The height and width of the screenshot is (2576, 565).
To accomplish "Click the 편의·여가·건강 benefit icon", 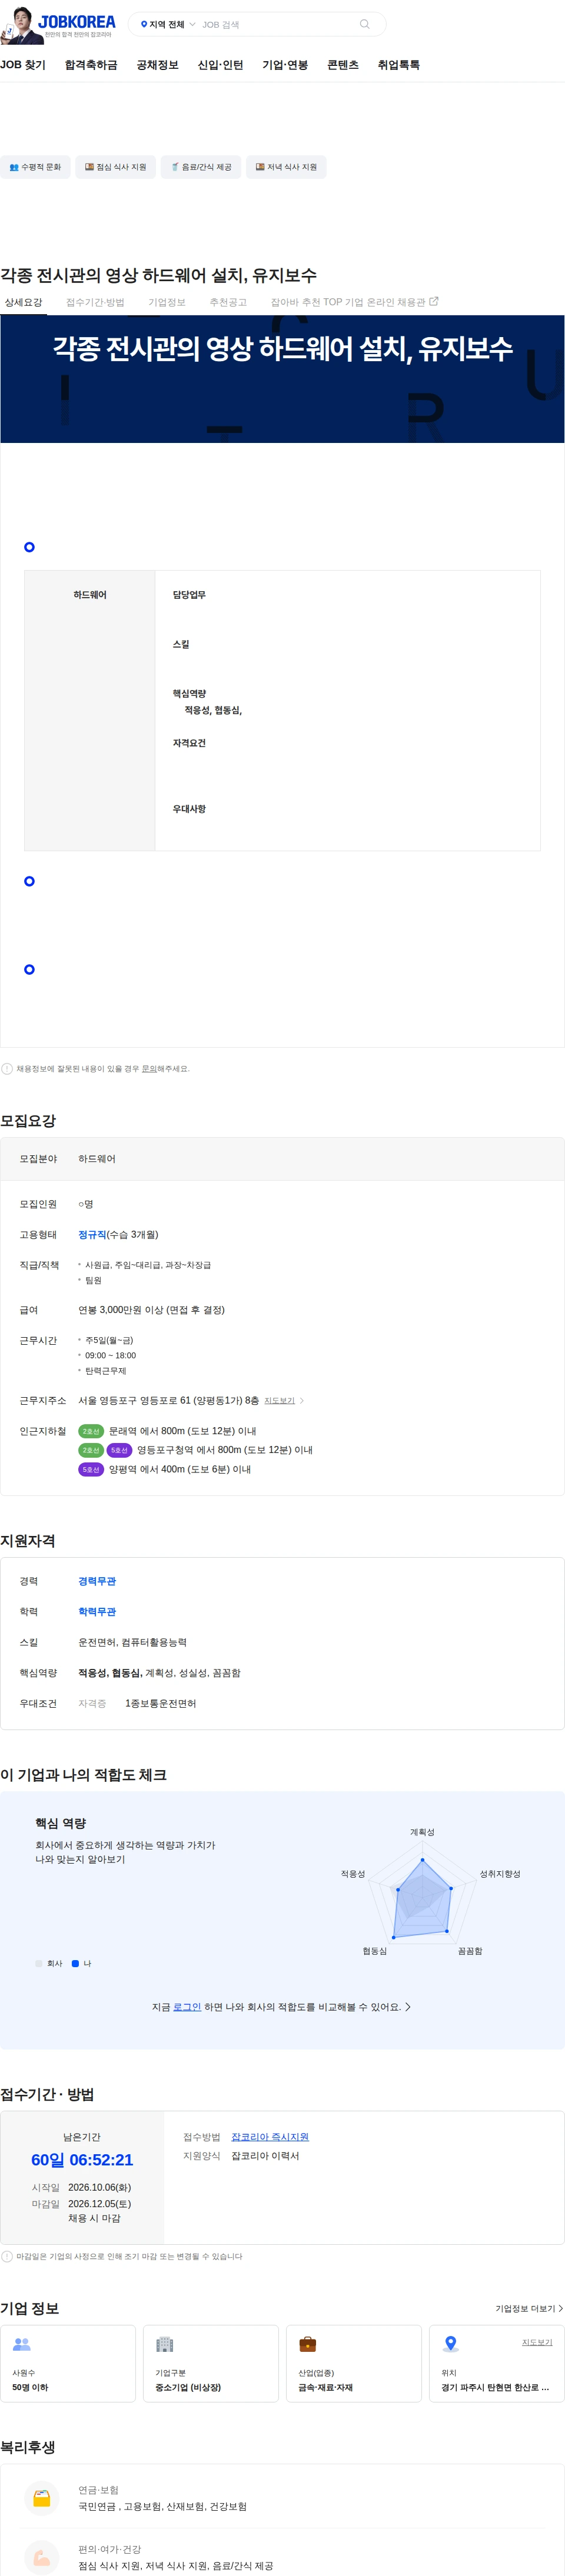I will [41, 2557].
